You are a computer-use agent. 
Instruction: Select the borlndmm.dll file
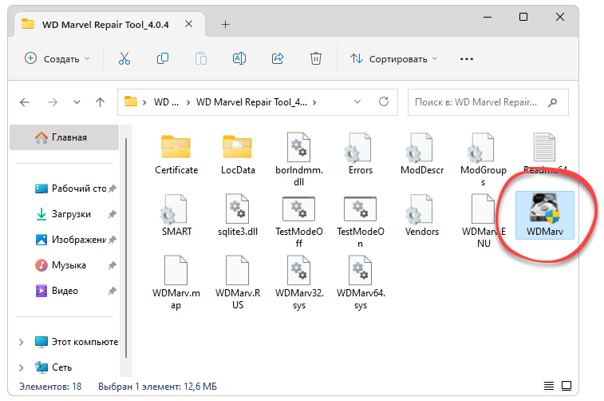pyautogui.click(x=299, y=159)
